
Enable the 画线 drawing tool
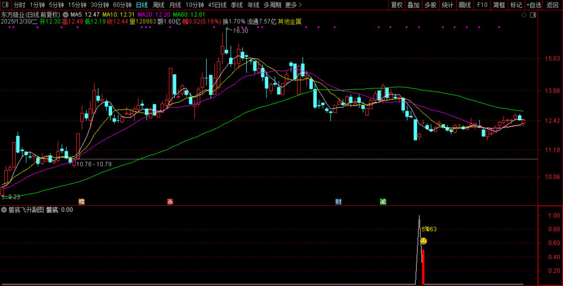coord(465,5)
